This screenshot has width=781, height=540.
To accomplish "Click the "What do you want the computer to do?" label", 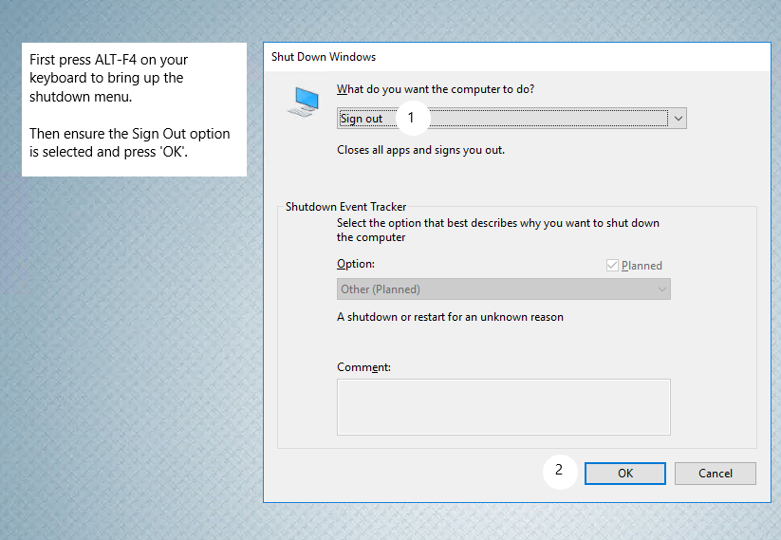I will 436,89.
